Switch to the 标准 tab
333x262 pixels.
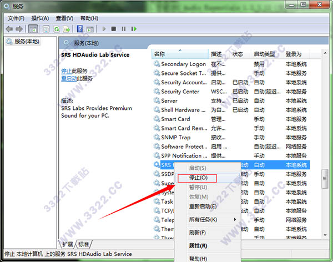[x=83, y=244]
